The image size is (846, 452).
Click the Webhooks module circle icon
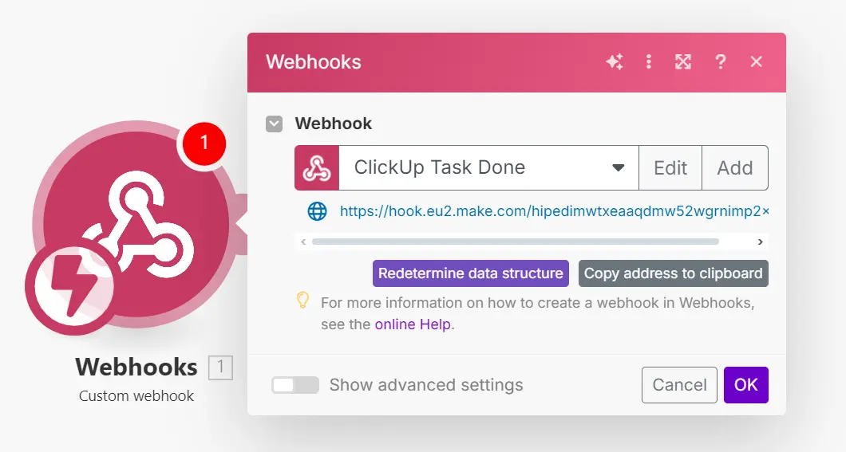[136, 223]
